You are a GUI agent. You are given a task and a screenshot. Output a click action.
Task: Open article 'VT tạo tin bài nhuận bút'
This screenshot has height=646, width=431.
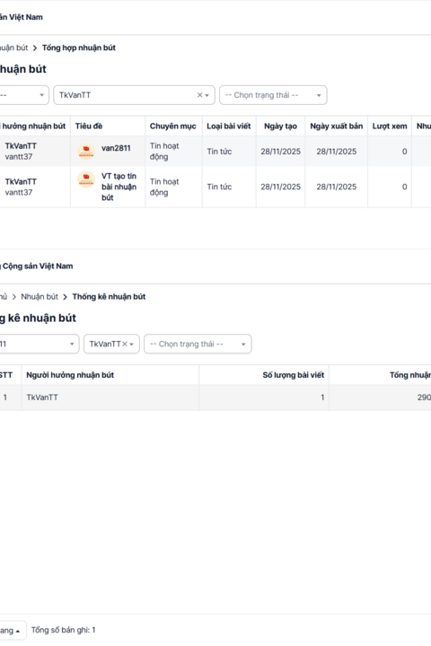click(119, 187)
